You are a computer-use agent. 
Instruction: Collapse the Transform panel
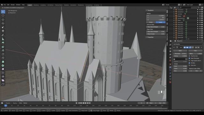click(x=147, y=10)
